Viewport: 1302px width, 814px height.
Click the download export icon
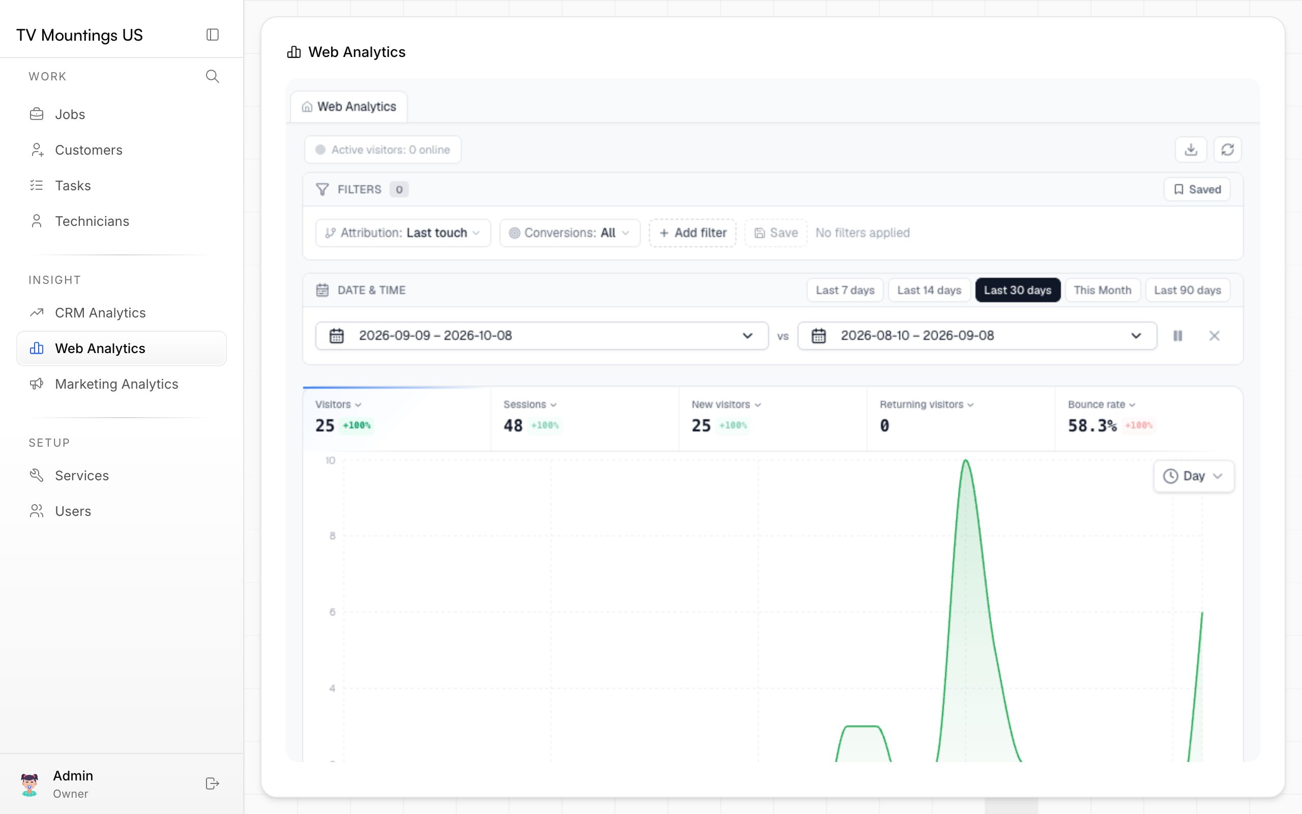point(1191,150)
